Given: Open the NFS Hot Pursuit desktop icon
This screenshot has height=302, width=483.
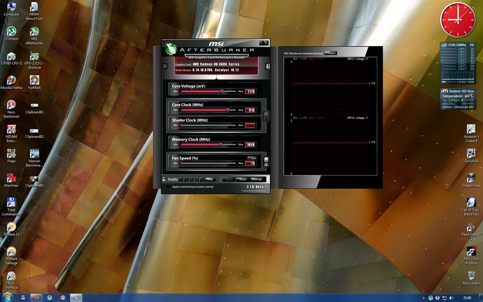Looking at the screenshot, I should coord(471,256).
